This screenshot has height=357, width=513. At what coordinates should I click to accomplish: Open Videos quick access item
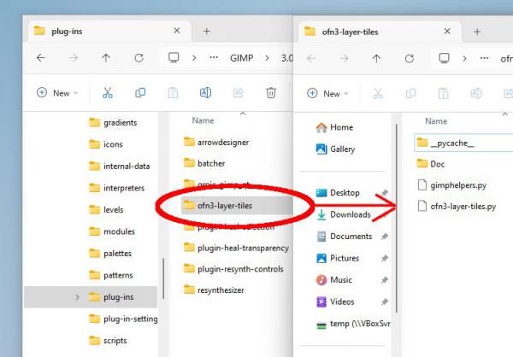335,301
